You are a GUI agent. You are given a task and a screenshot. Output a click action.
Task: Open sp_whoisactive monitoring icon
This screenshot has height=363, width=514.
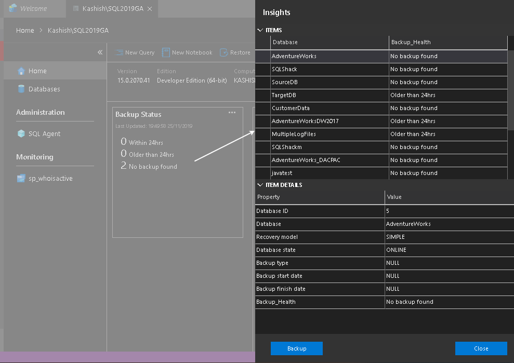[21, 179]
